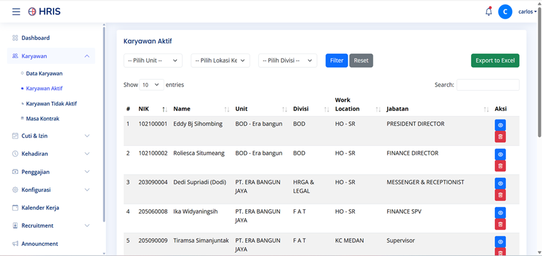The height and width of the screenshot is (256, 542).
Task: Expand the Penggajian menu
Action: [x=87, y=171]
